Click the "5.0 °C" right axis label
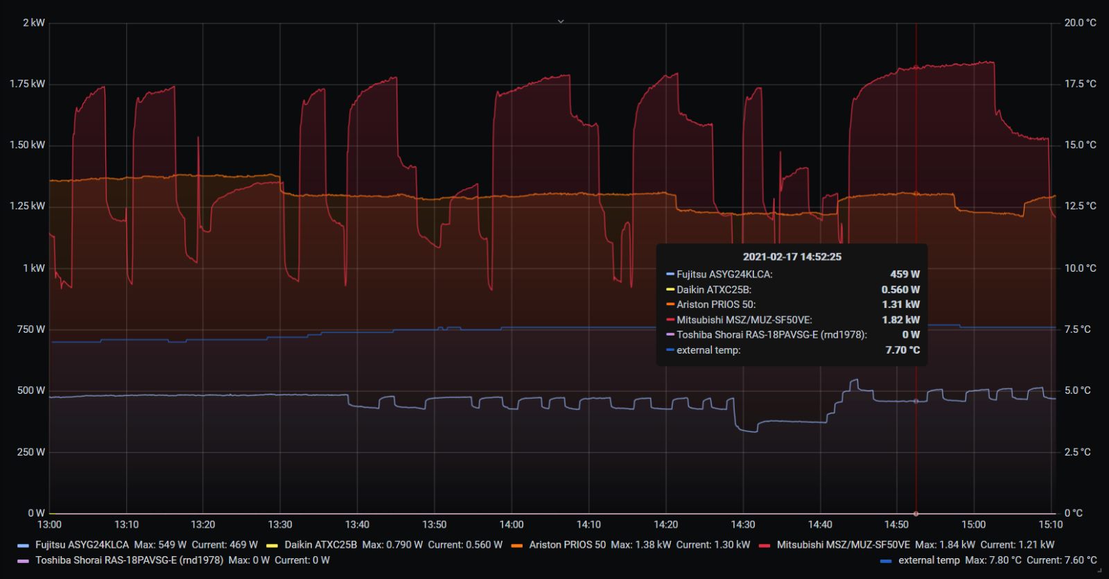Screen dimensions: 1109x579 (x=1078, y=390)
